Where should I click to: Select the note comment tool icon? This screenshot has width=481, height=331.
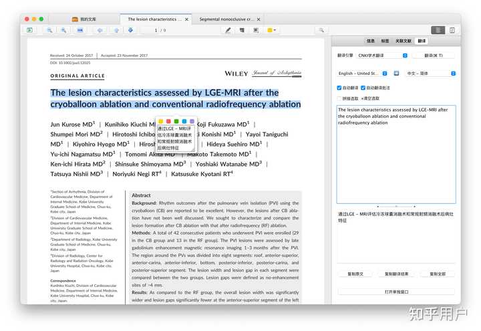click(242, 30)
